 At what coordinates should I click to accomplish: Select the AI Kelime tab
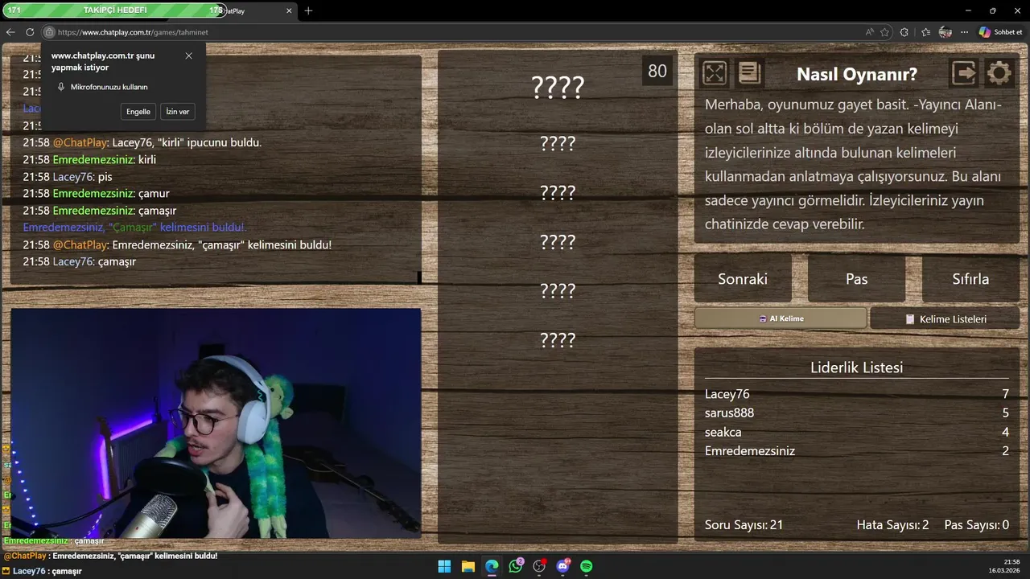point(781,318)
